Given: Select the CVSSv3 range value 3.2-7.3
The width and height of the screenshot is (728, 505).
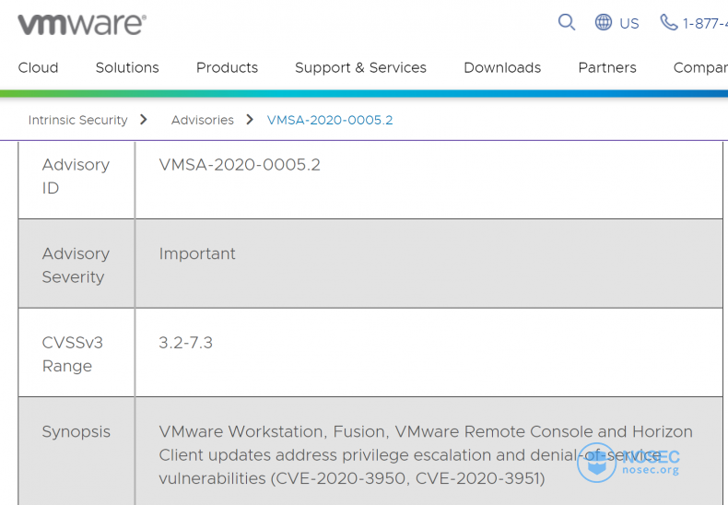Looking at the screenshot, I should point(186,343).
